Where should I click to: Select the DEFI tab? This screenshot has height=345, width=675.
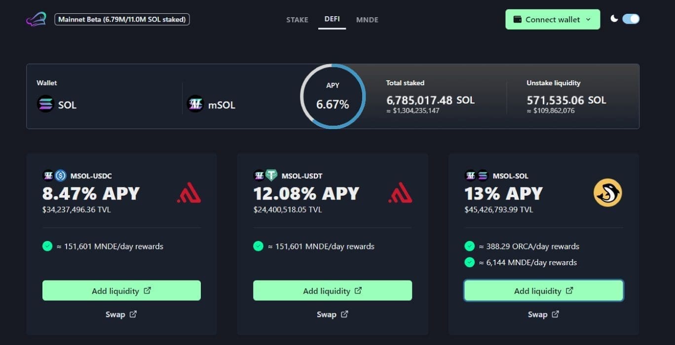[332, 19]
